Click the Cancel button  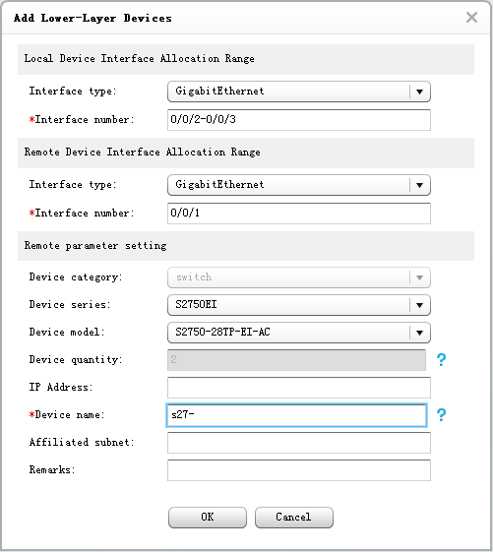293,518
